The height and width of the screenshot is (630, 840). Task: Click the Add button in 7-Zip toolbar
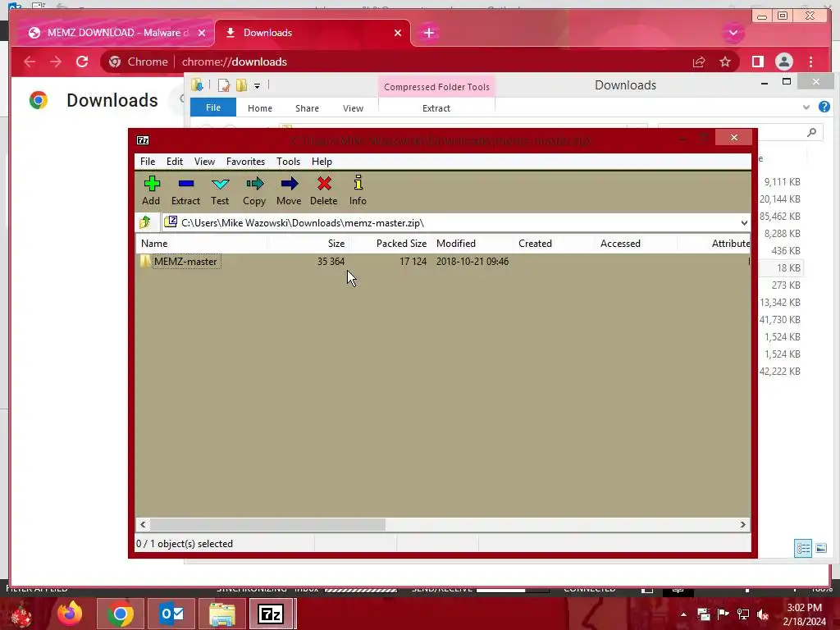151,190
